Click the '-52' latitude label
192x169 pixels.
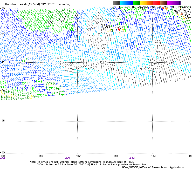click(x=2, y=34)
